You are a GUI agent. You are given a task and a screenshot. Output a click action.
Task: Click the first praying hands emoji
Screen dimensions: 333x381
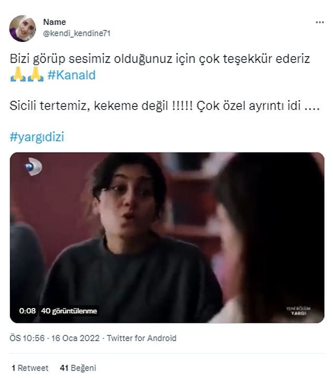[x=18, y=75]
